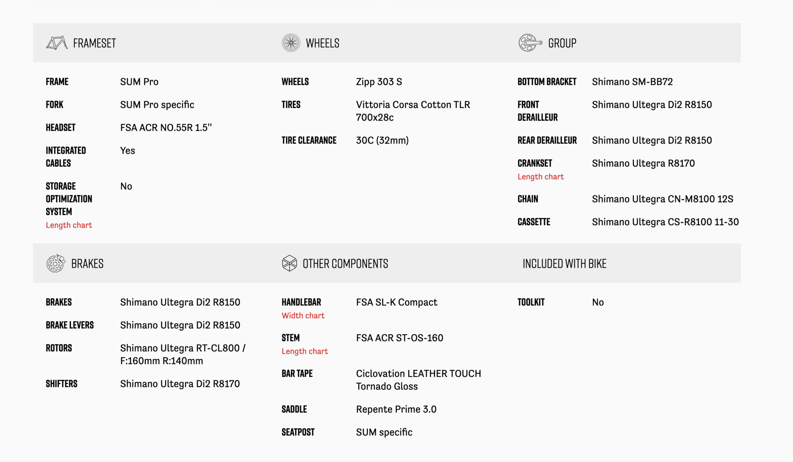Click the spoked wheel icon beside Wheels
793x462 pixels.
coord(291,43)
